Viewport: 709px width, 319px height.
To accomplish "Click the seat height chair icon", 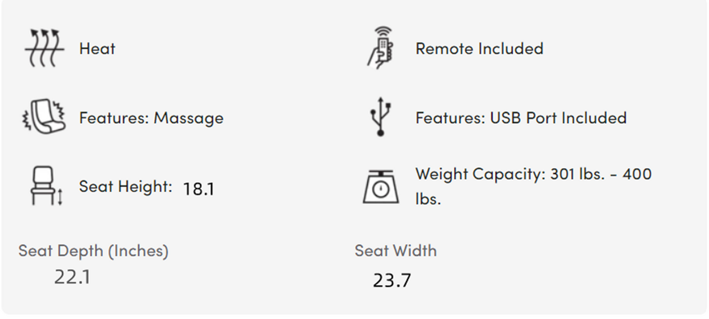I will point(47,186).
